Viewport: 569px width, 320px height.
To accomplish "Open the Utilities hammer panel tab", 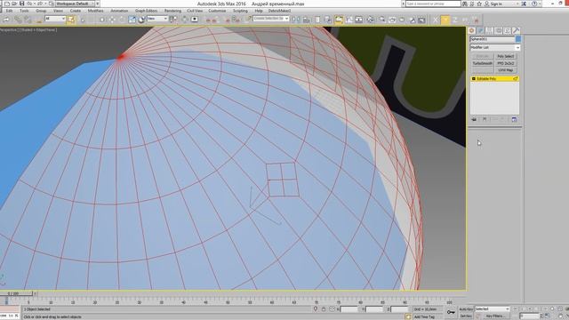I will tap(516, 30).
